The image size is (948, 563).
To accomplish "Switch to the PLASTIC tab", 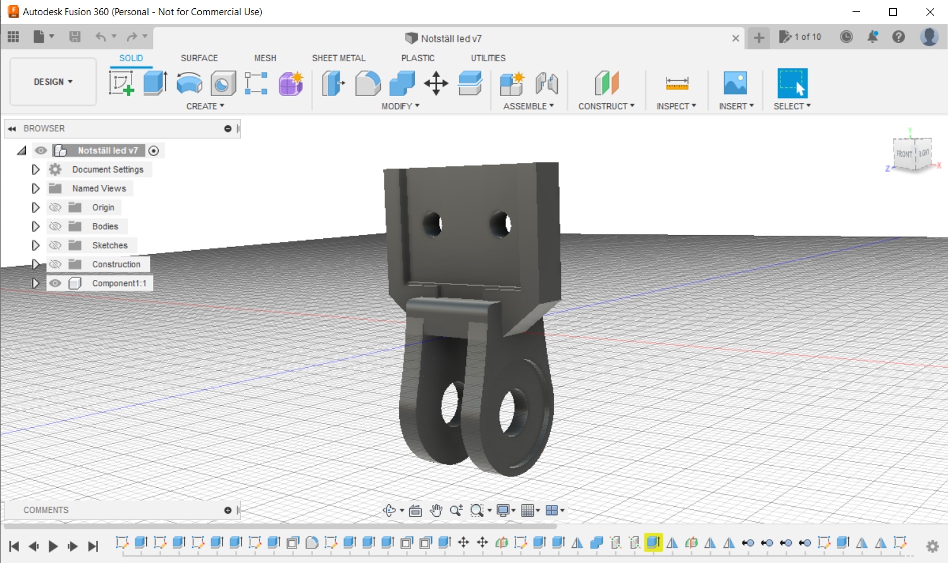I will pos(417,58).
